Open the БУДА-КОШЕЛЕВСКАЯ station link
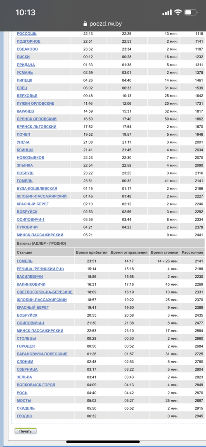Image resolution: width=206 pixels, height=447 pixels. [x=37, y=188]
